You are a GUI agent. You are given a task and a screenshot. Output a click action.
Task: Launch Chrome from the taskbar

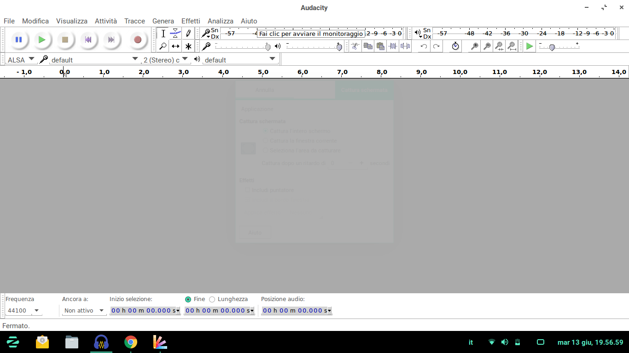(131, 342)
